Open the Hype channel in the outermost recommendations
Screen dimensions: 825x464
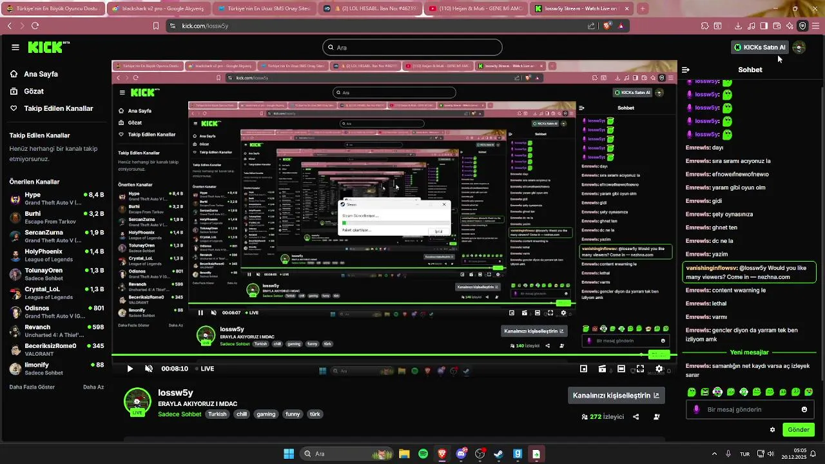tap(57, 198)
